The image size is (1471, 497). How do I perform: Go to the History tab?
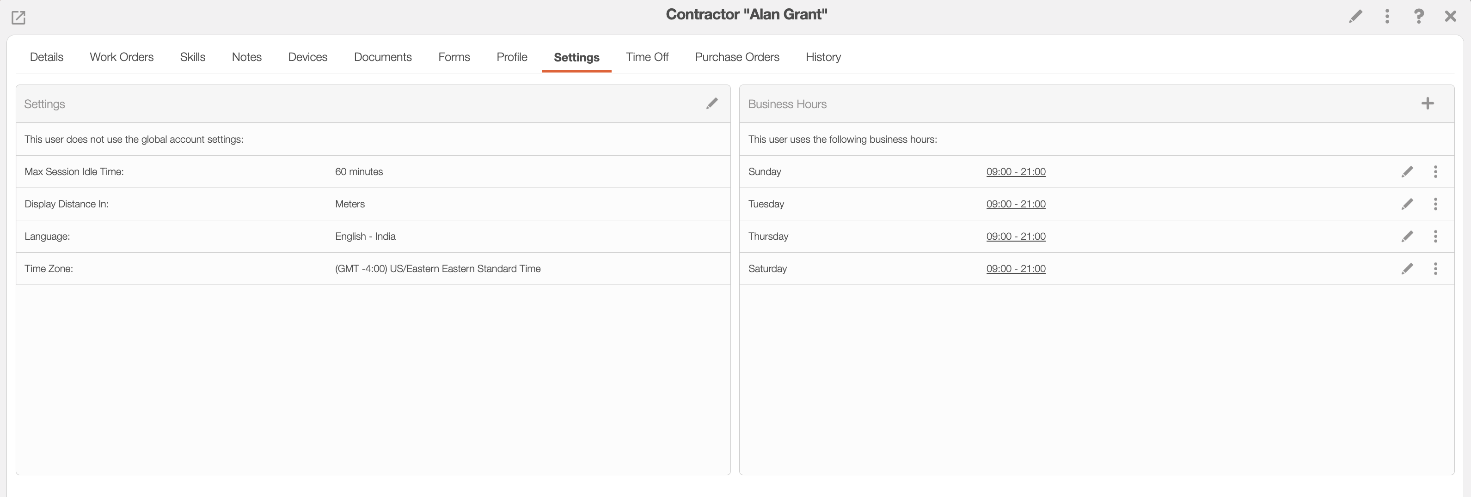[823, 57]
